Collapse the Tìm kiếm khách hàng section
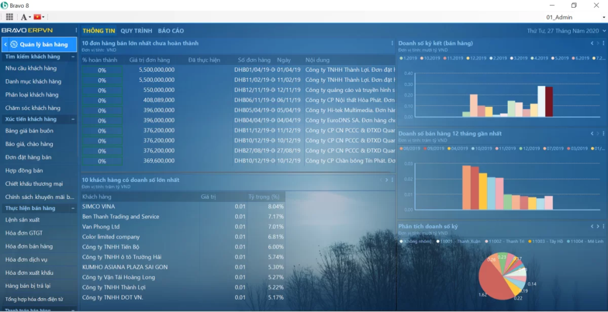 (x=73, y=57)
